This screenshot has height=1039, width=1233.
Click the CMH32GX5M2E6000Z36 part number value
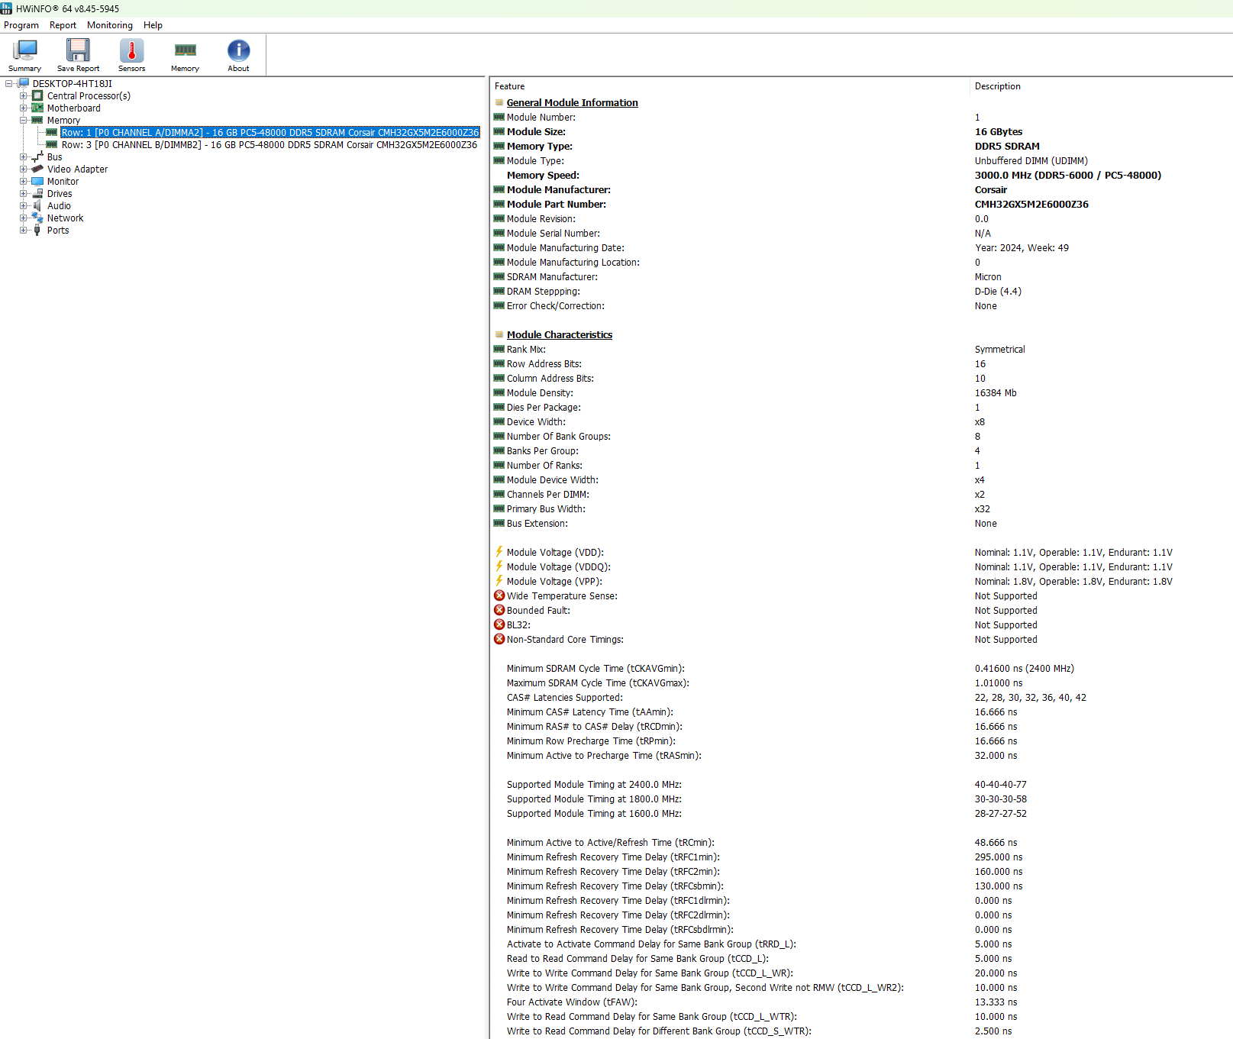pos(1031,204)
